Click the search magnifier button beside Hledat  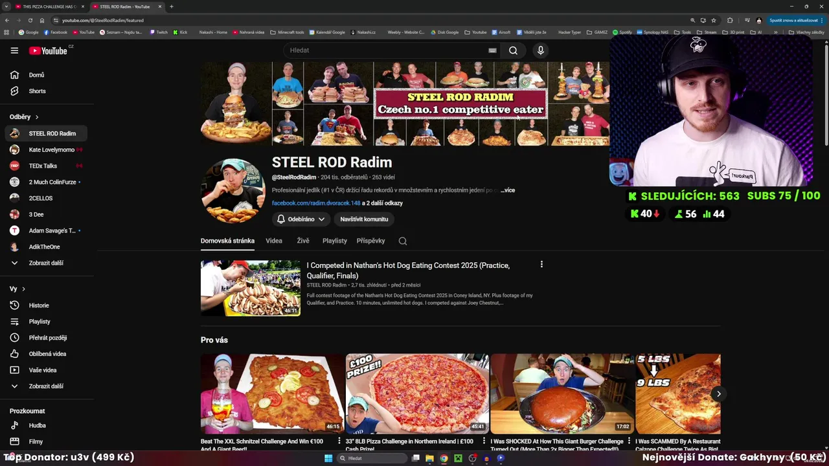[x=513, y=50]
